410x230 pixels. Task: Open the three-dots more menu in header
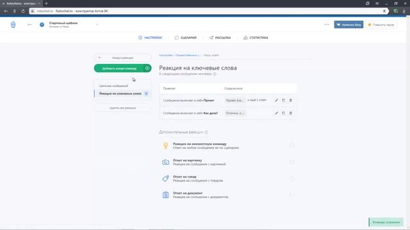point(327,24)
